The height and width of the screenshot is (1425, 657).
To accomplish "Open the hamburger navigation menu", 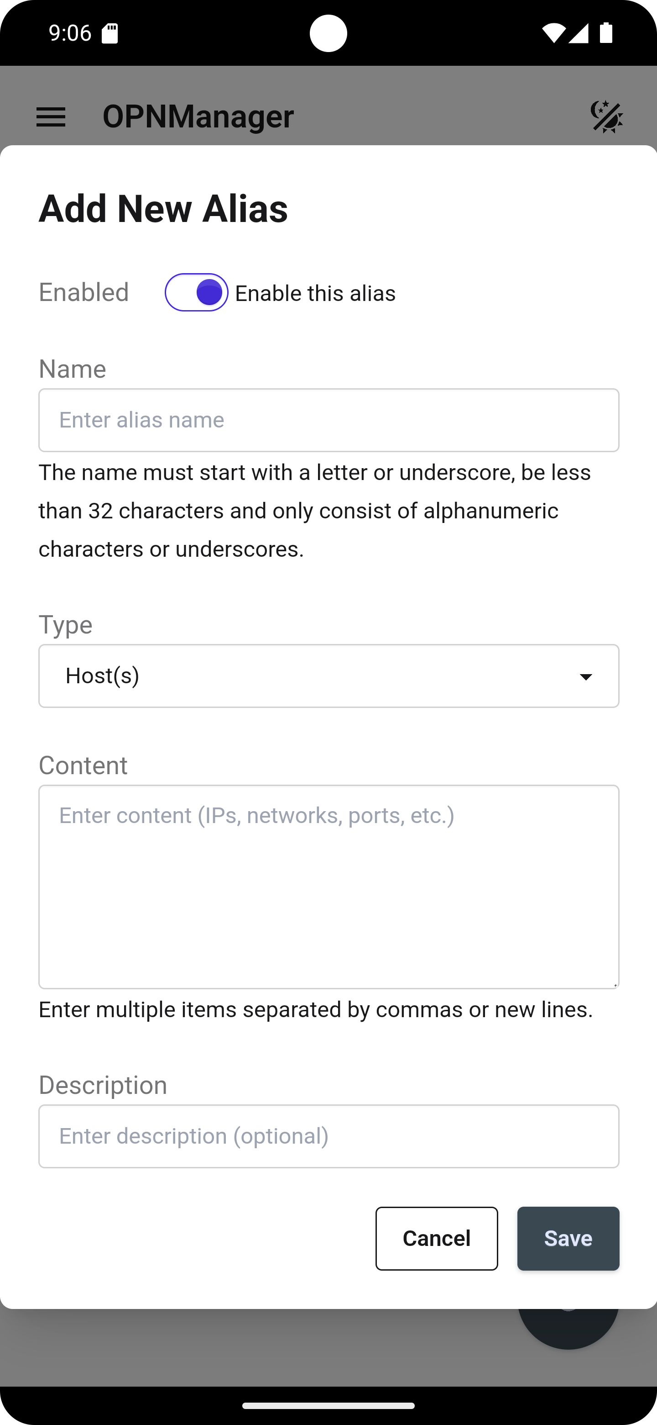I will click(x=50, y=117).
